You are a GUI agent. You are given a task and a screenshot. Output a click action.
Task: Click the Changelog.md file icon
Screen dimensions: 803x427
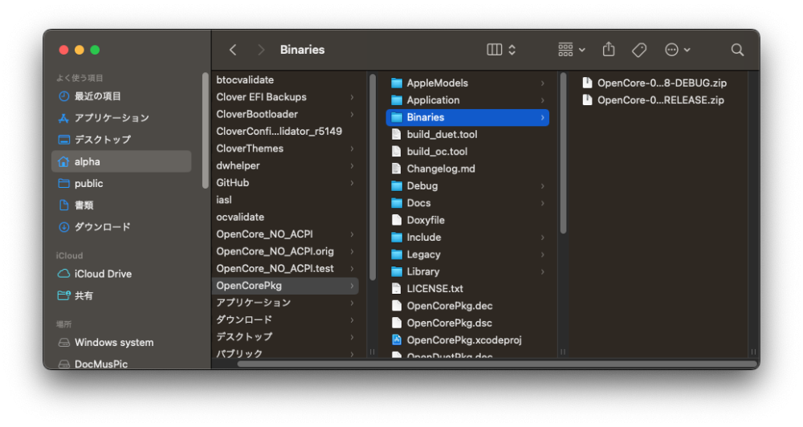(396, 169)
